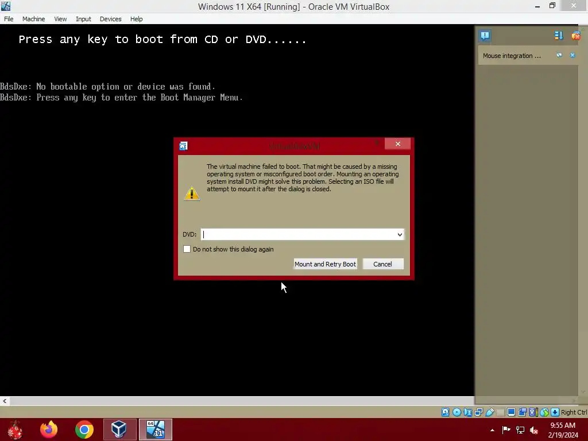Open the hard disk activity indicator
Screen dimensions: 588x441
445,412
